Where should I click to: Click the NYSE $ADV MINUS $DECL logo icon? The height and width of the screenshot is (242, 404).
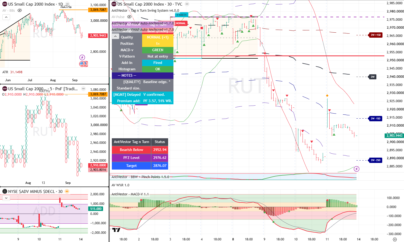[5, 191]
